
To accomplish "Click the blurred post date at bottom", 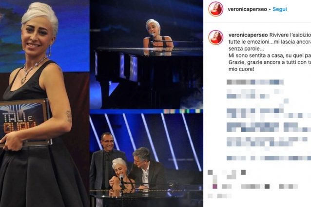I will coord(219,196).
